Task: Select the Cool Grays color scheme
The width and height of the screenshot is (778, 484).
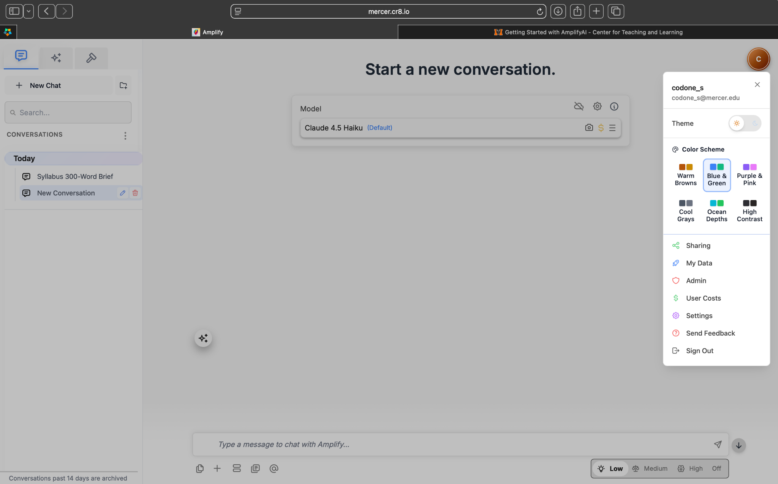Action: 686,211
